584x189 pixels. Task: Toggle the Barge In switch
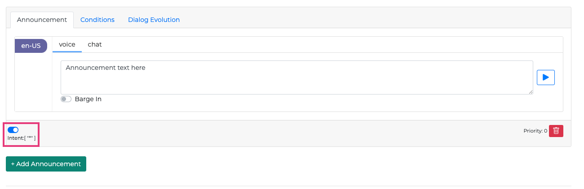(x=66, y=99)
